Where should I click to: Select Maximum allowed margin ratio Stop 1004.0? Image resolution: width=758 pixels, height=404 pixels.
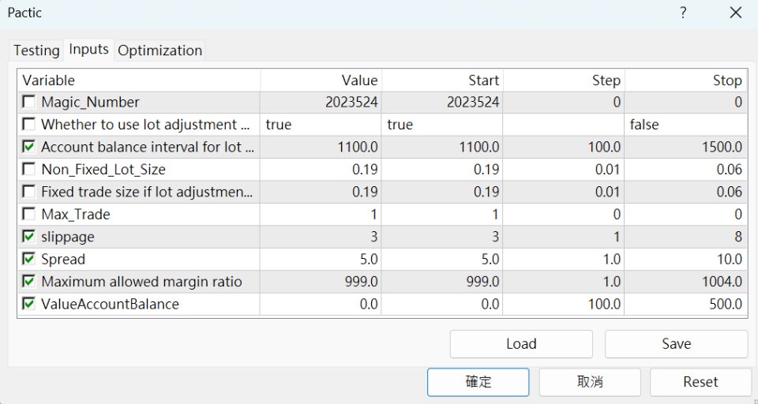(x=686, y=282)
